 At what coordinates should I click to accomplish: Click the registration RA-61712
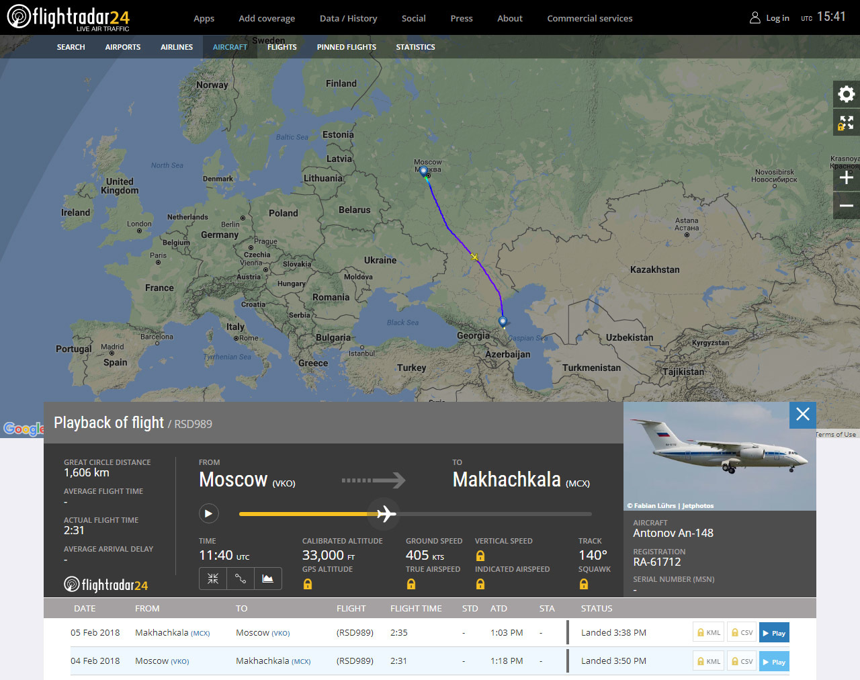tap(657, 562)
